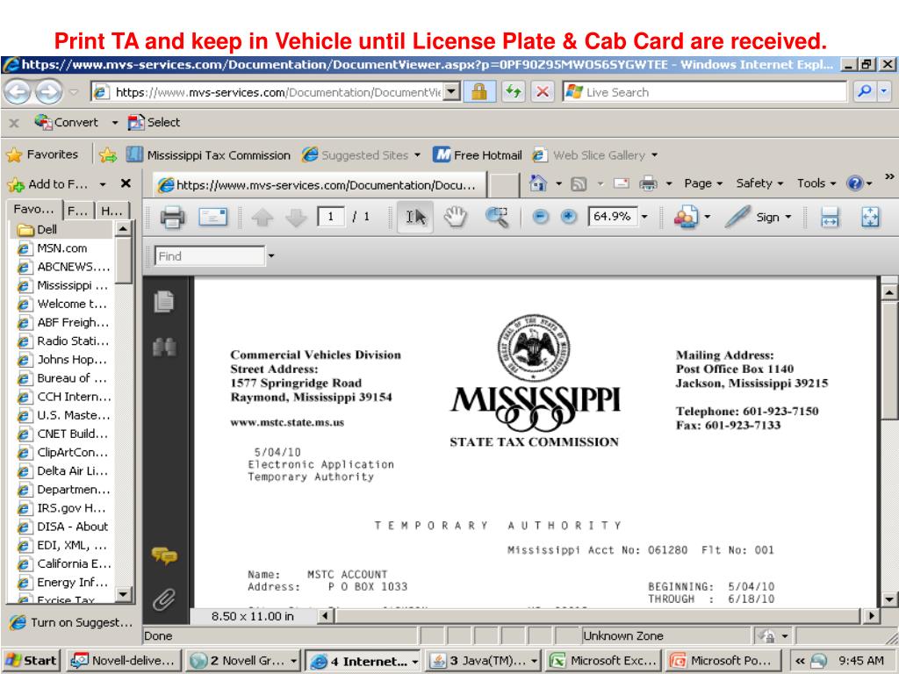
Task: Open search provider options dropdown
Action: click(x=884, y=91)
